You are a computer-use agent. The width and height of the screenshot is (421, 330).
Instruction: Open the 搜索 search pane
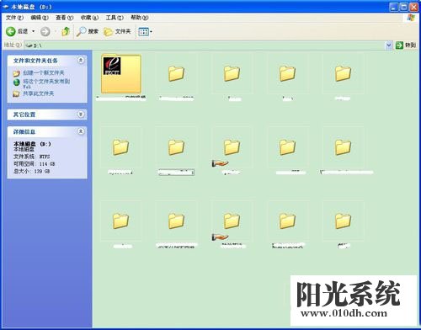click(x=88, y=31)
